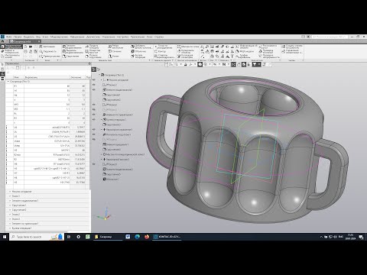Click Вырезать выдавливанием cut tool
Screen dimensions: 367x275
click(73, 51)
